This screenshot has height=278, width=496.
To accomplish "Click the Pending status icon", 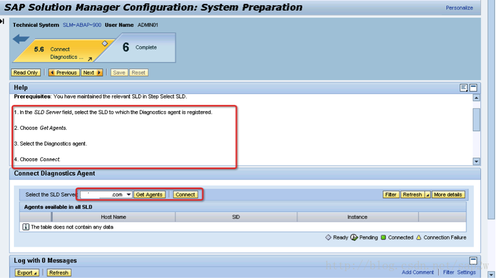I will point(354,237).
